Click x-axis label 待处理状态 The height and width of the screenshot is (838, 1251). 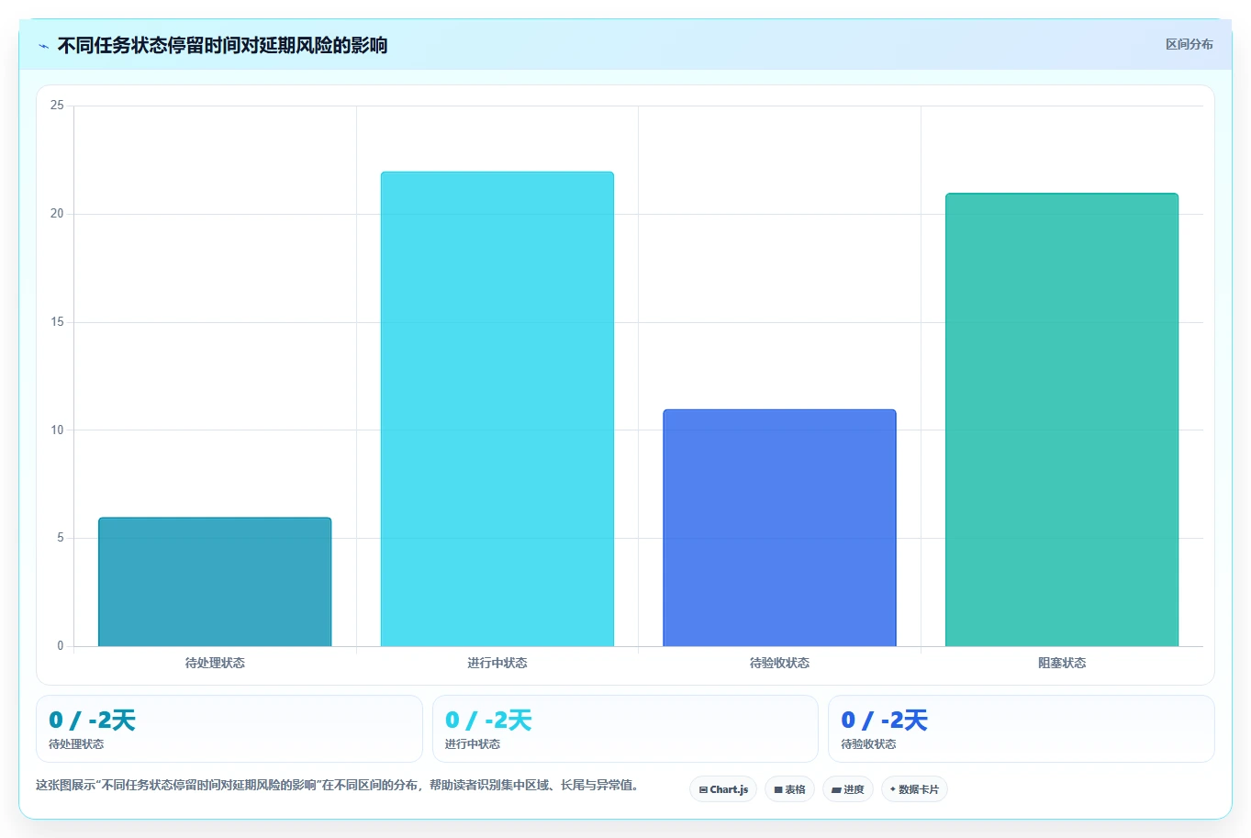point(215,663)
